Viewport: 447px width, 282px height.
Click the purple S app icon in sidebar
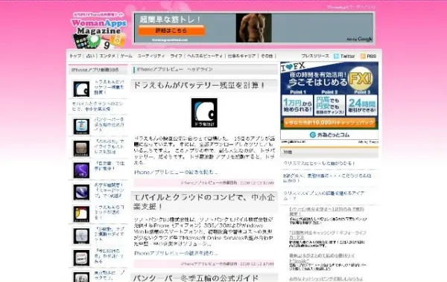click(81, 170)
